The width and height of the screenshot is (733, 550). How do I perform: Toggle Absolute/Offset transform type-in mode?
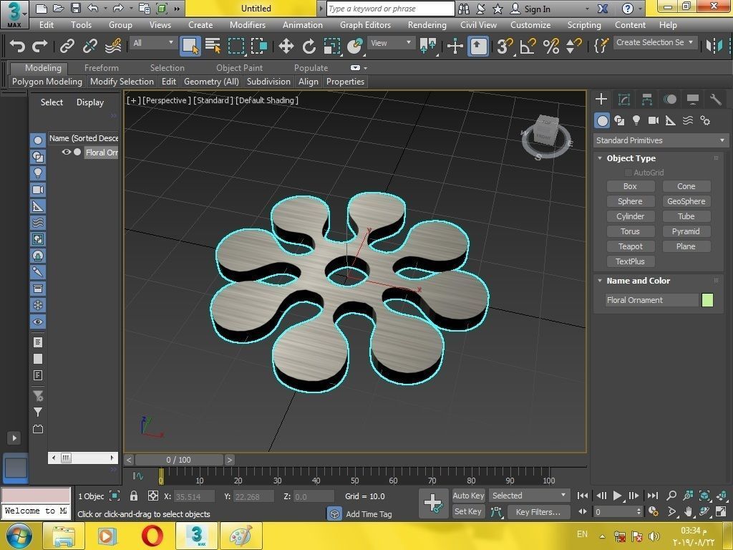pyautogui.click(x=153, y=496)
